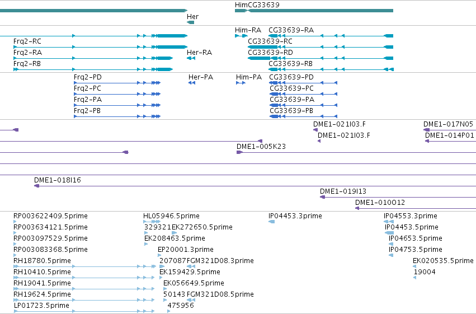
Task: Click the CG33639-PD protein label
Action: (291, 77)
